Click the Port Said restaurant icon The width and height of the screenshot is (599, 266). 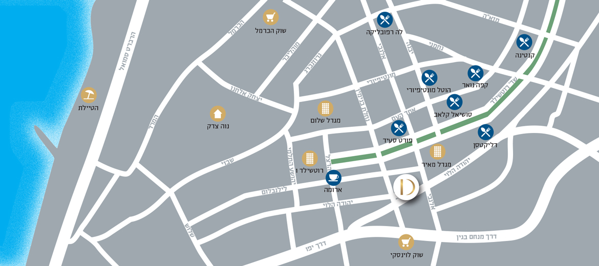399,128
